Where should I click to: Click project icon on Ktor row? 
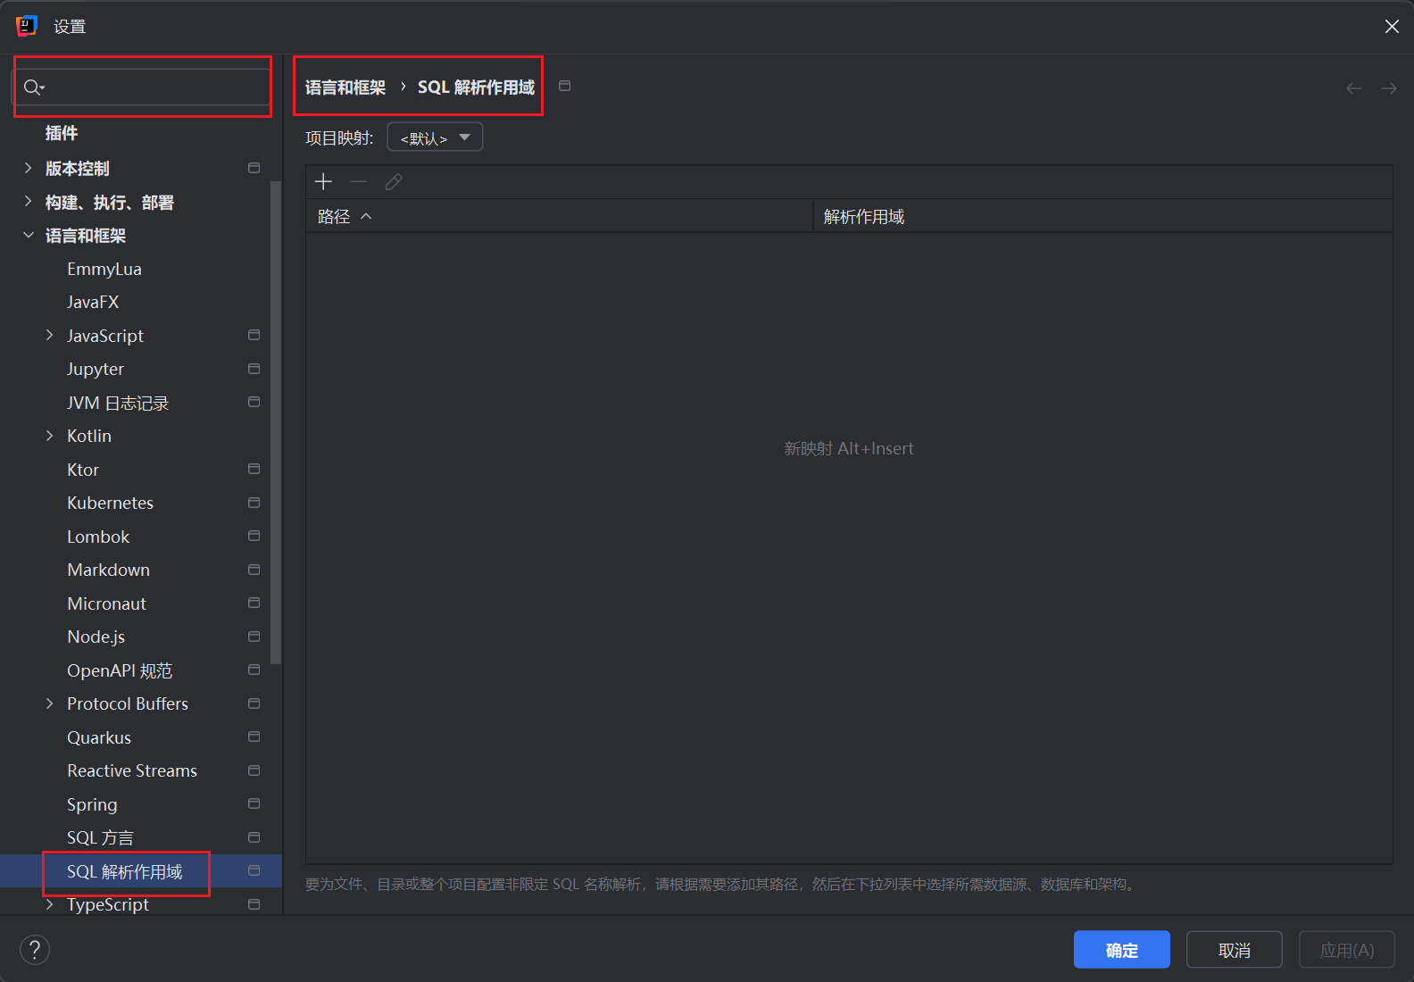tap(254, 469)
